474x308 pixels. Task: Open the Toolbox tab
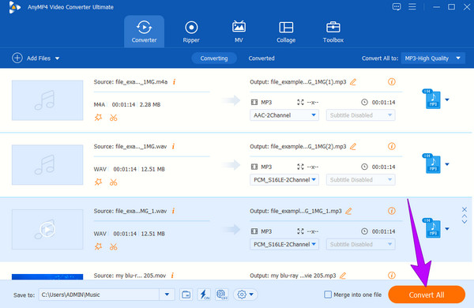point(333,32)
